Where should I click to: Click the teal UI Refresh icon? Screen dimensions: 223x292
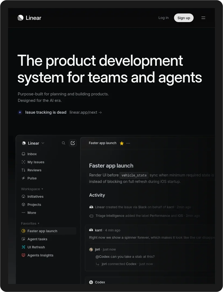[23, 247]
